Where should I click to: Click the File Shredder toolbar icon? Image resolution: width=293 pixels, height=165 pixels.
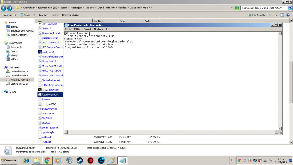250,15
